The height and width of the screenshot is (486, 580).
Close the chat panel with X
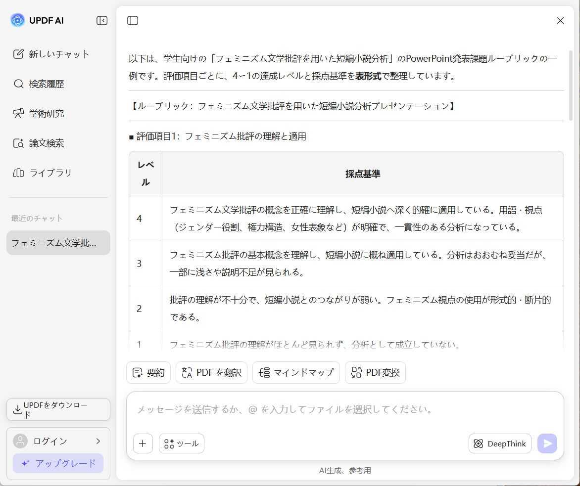coord(560,21)
